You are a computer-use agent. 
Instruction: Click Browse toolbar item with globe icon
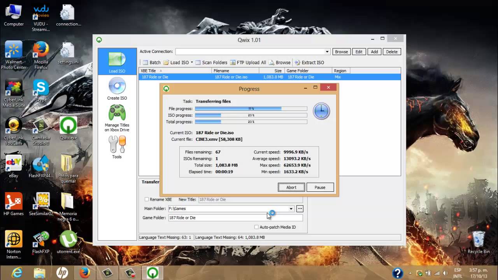tap(280, 63)
